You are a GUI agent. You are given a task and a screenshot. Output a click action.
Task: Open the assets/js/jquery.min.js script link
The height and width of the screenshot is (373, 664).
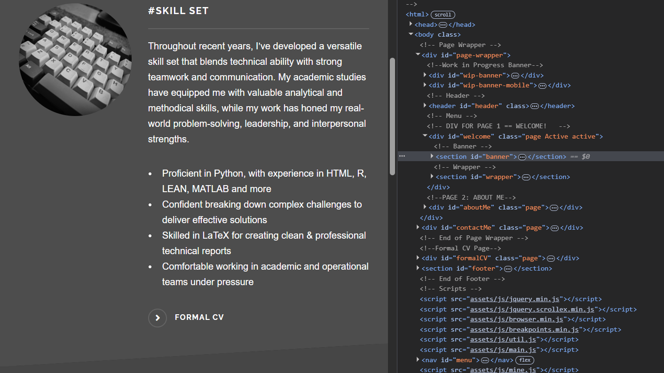(x=515, y=299)
